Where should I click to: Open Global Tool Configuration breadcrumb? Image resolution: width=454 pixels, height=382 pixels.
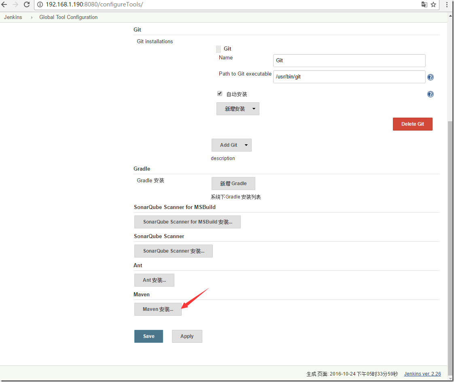click(68, 17)
